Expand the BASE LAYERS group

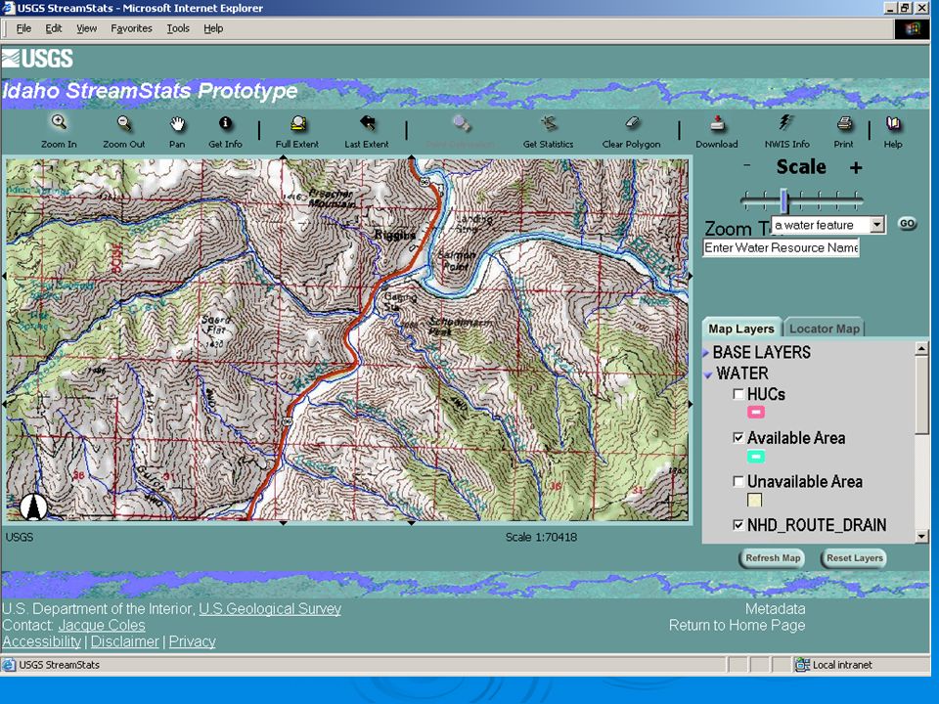706,353
